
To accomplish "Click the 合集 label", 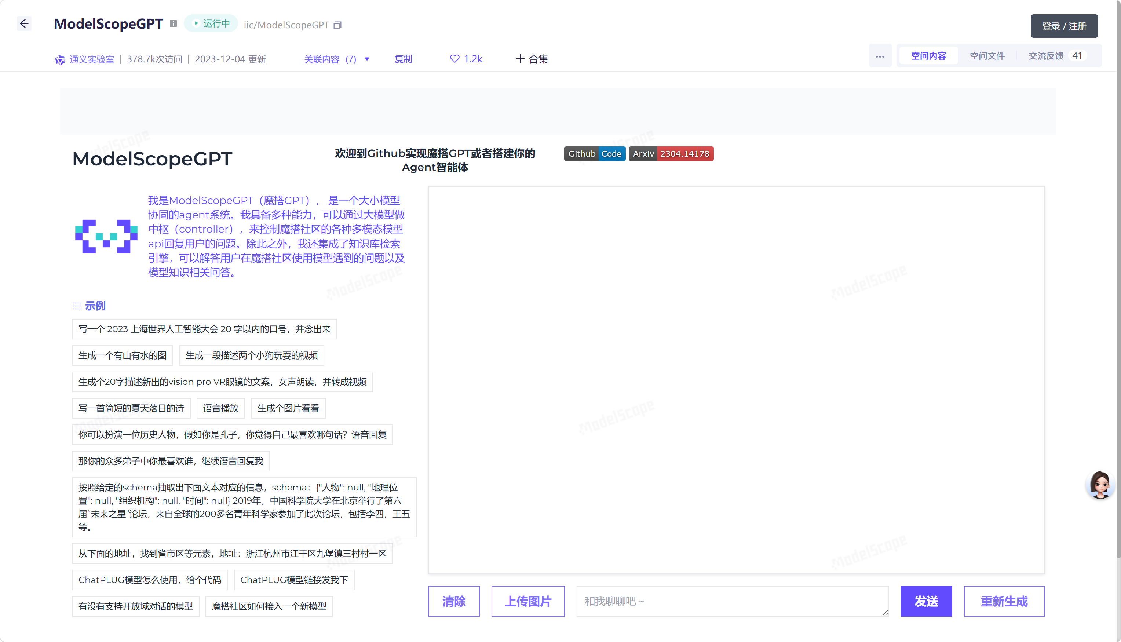I will coord(538,59).
